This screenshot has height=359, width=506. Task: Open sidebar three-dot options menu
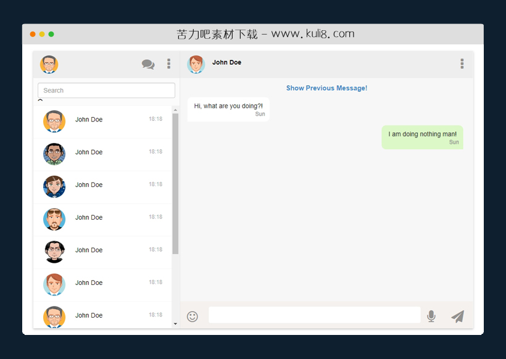pos(168,64)
